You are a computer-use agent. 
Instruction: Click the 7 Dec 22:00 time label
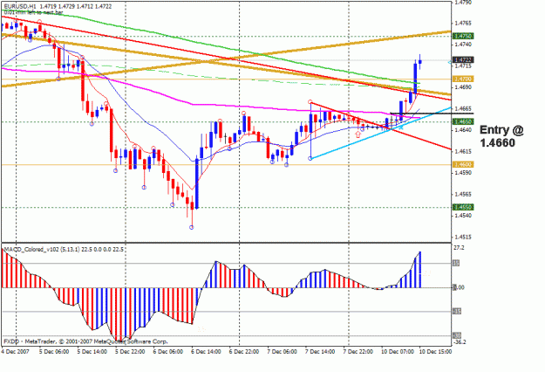point(358,351)
